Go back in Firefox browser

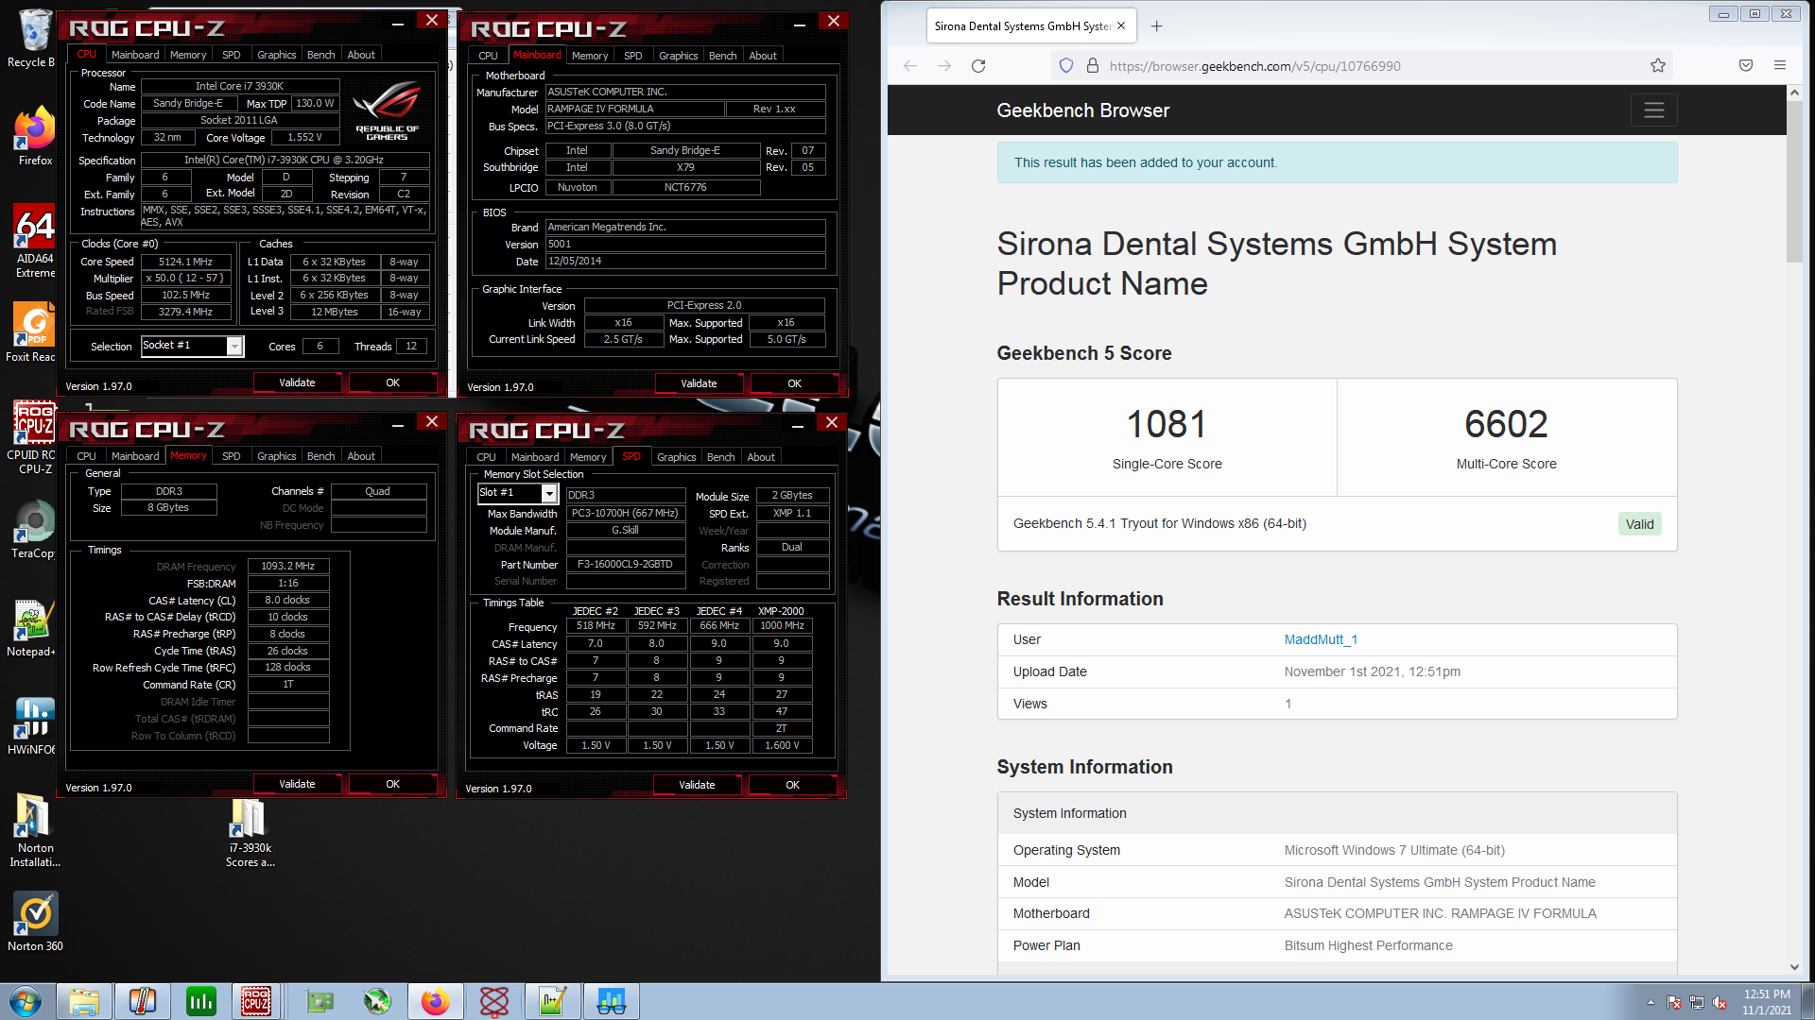point(910,66)
